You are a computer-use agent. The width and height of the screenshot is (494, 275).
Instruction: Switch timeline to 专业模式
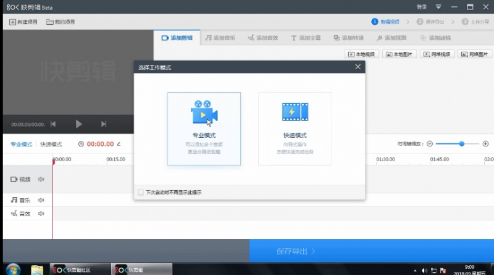21,144
